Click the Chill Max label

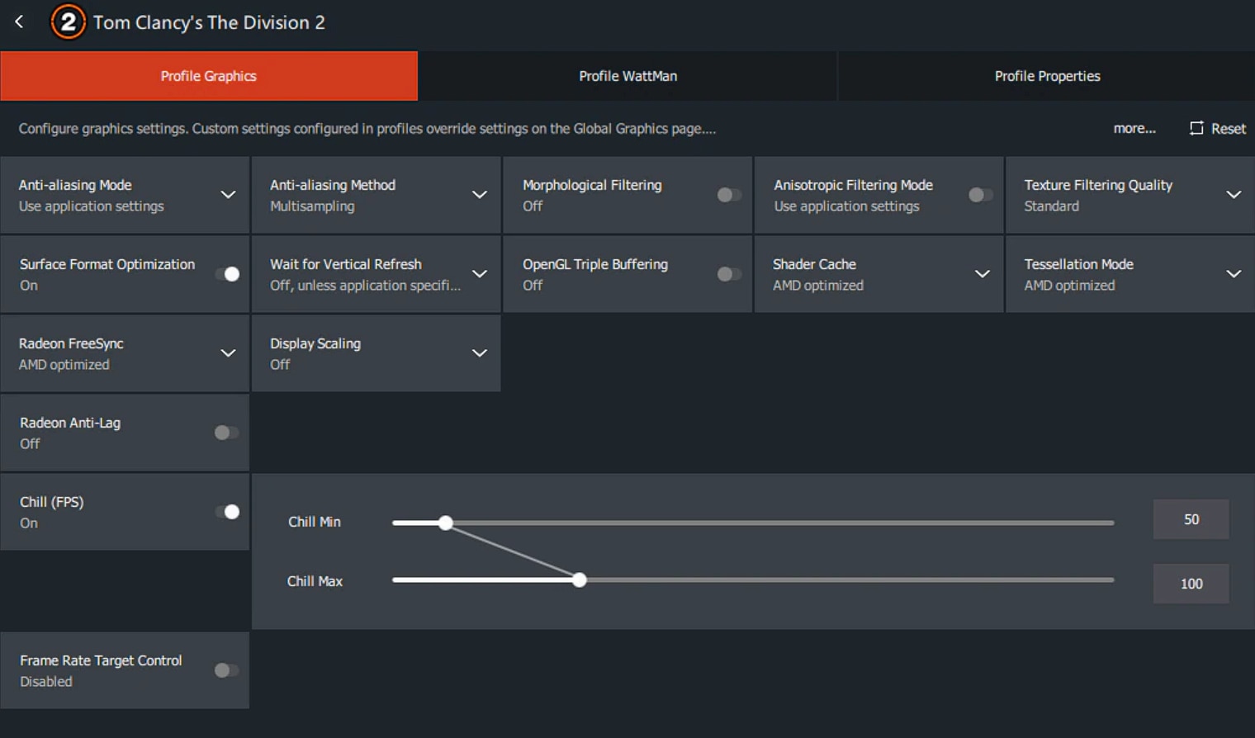coord(315,581)
